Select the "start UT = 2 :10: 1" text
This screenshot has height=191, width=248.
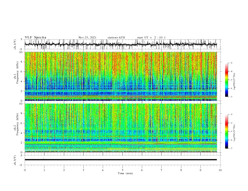pos(151,37)
